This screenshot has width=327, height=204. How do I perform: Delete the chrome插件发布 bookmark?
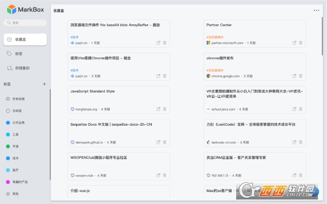click(x=301, y=76)
